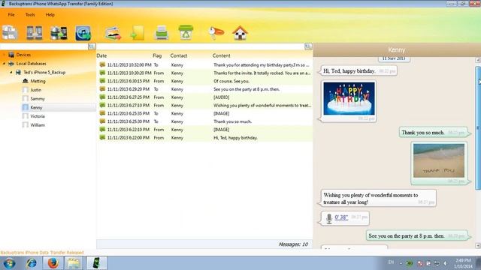Select Local Databases in the tree
481x270 pixels.
(31, 64)
